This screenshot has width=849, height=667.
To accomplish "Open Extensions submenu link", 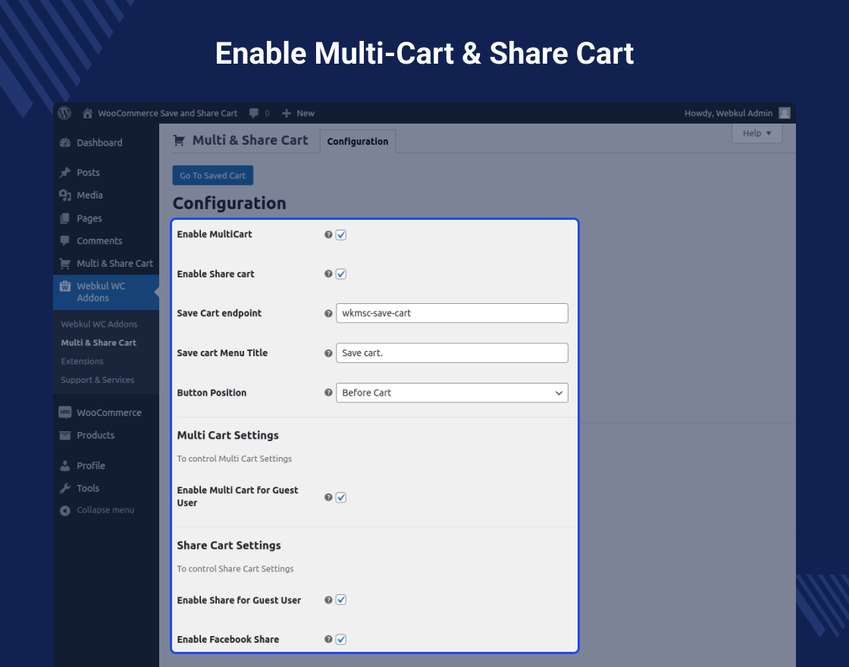I will click(83, 361).
